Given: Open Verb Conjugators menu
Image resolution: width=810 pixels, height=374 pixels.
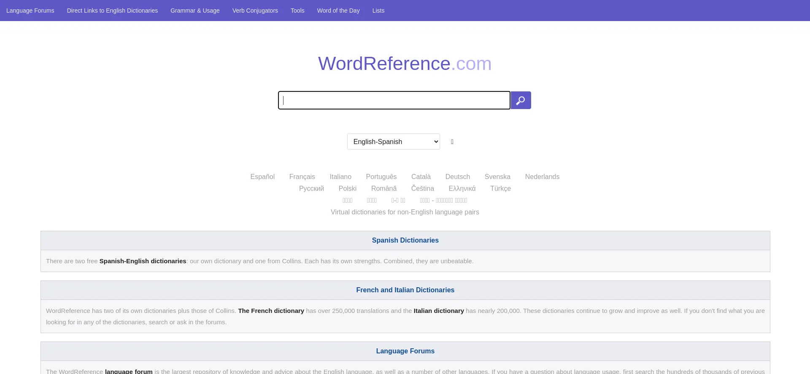Looking at the screenshot, I should pos(255,11).
